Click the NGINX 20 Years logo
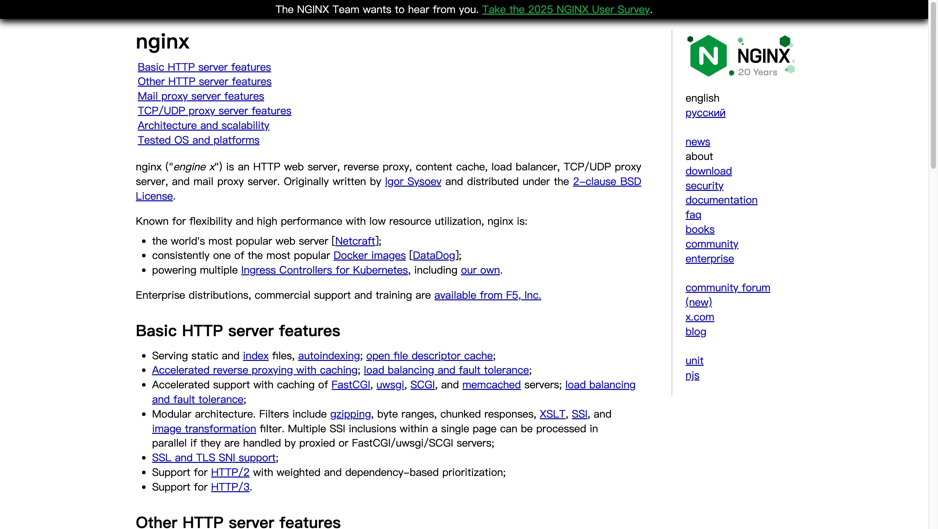The image size is (938, 529). (x=741, y=56)
